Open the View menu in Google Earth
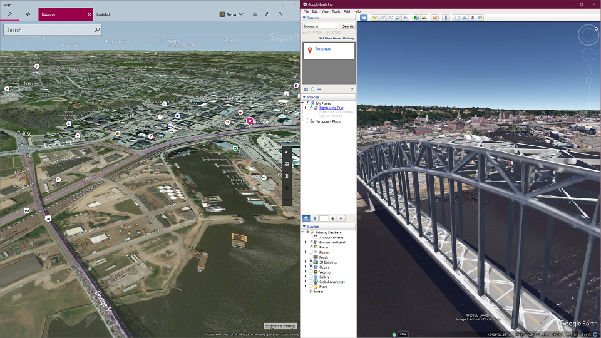 click(x=325, y=11)
